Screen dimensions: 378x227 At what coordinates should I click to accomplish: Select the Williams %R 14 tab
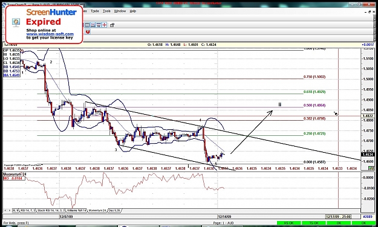pos(76,210)
